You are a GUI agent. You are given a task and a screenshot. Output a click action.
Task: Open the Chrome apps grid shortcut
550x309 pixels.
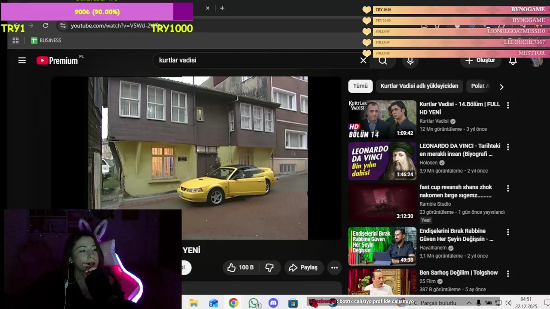15,40
